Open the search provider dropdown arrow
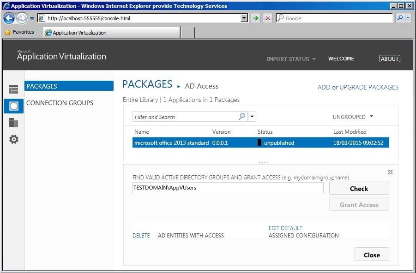 coord(408,18)
